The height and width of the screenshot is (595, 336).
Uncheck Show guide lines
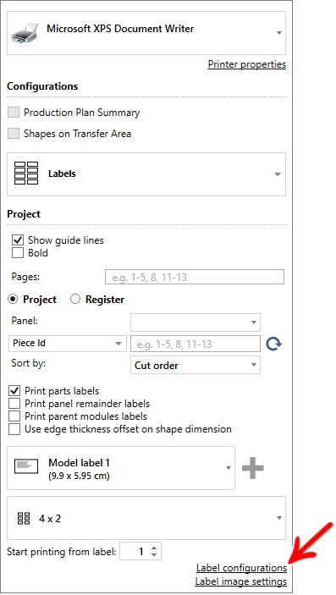click(18, 240)
